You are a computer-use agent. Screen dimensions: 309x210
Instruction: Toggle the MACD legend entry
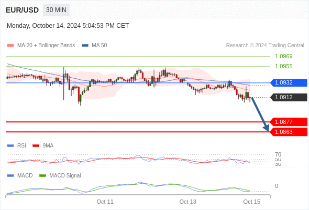pos(20,175)
